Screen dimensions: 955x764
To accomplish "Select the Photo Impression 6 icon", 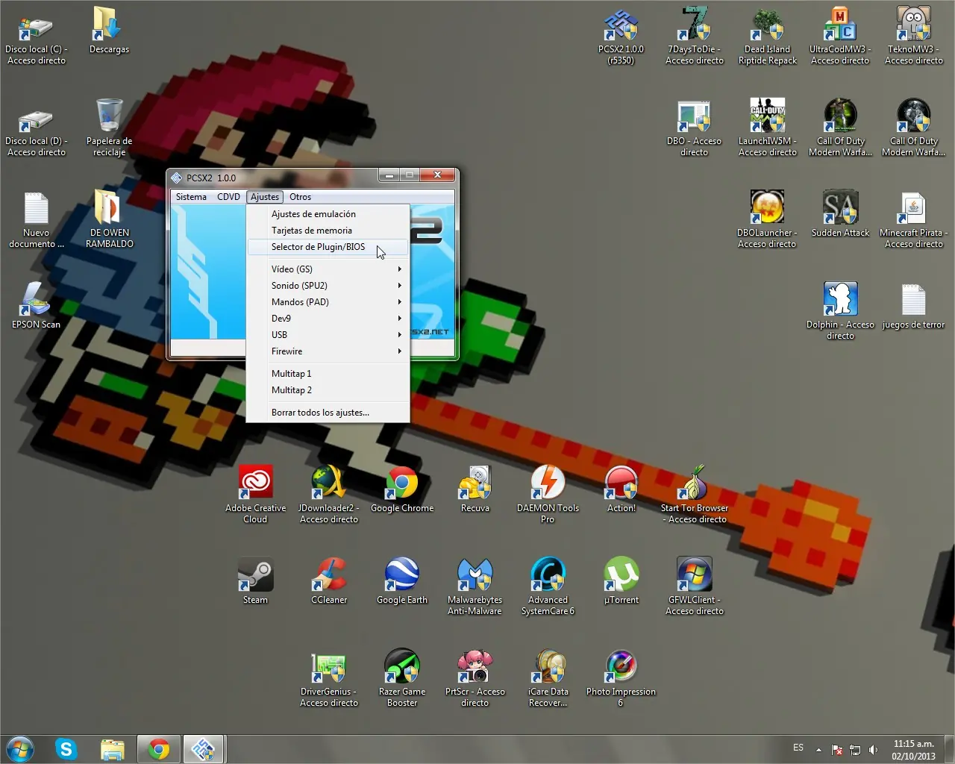I will (621, 678).
